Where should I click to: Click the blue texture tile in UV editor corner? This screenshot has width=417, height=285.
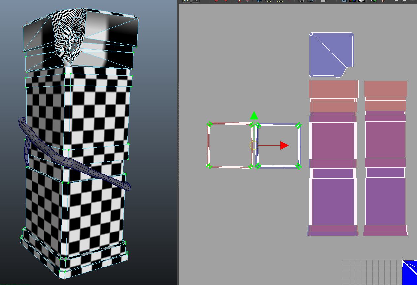[x=409, y=272]
